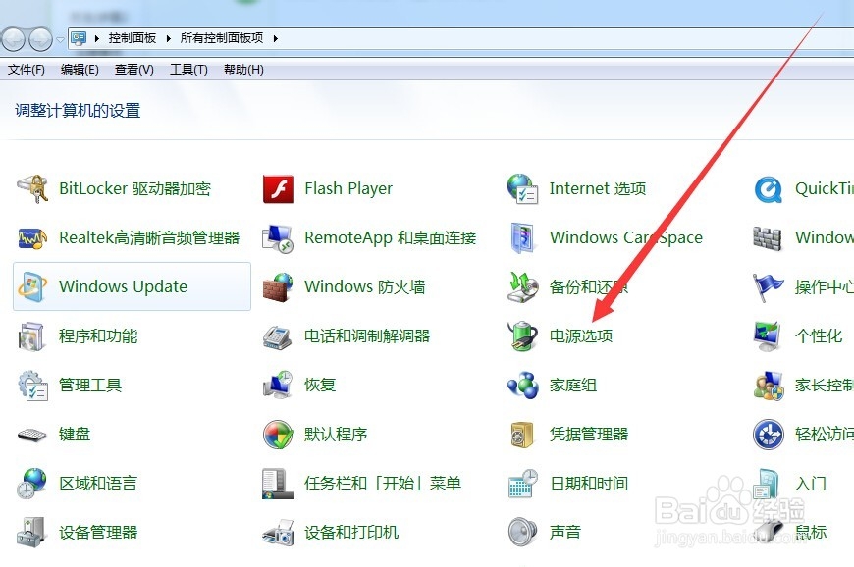Open Windows Update from Control Panel

pyautogui.click(x=123, y=286)
